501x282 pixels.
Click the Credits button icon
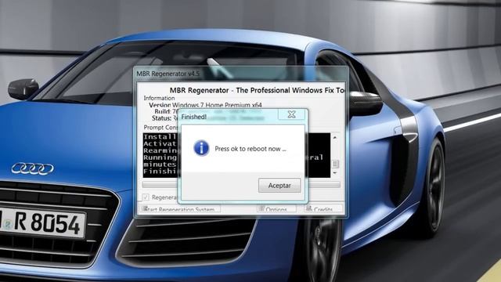point(308,208)
